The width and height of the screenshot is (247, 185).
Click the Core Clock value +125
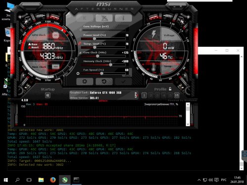coord(125,53)
